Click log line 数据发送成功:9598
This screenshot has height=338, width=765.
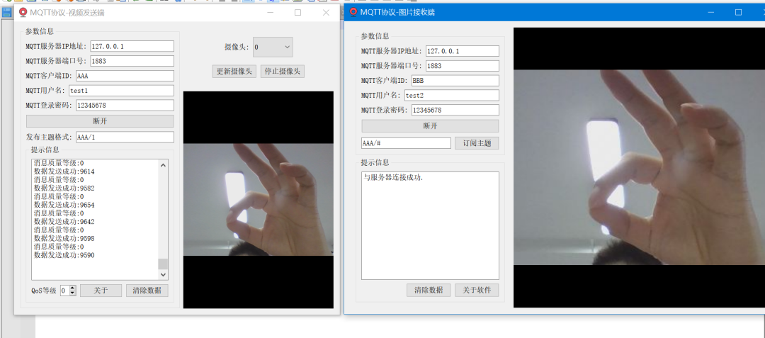[x=64, y=239]
